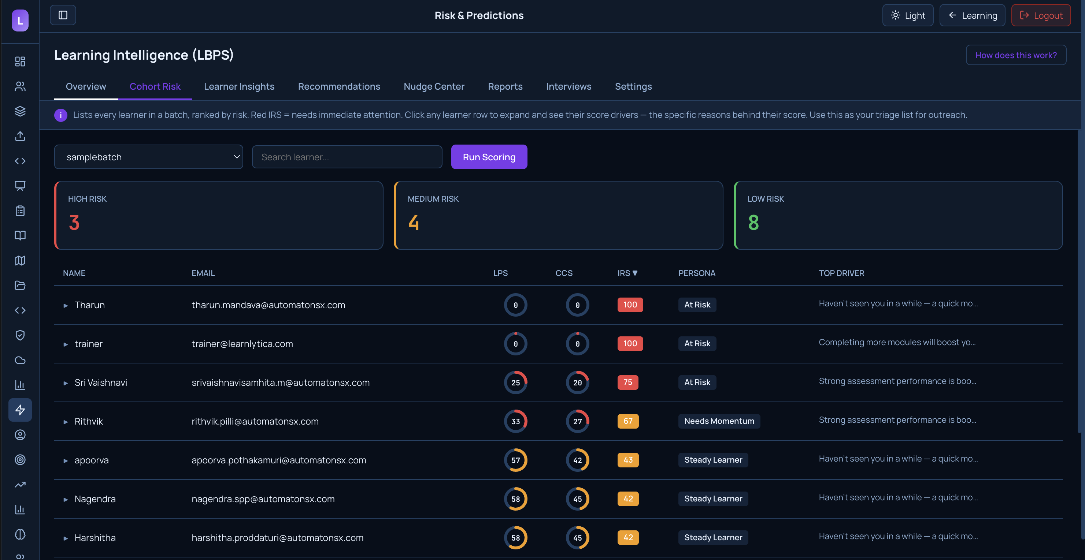Switch to the Nudge Center tab
This screenshot has width=1085, height=560.
(434, 86)
